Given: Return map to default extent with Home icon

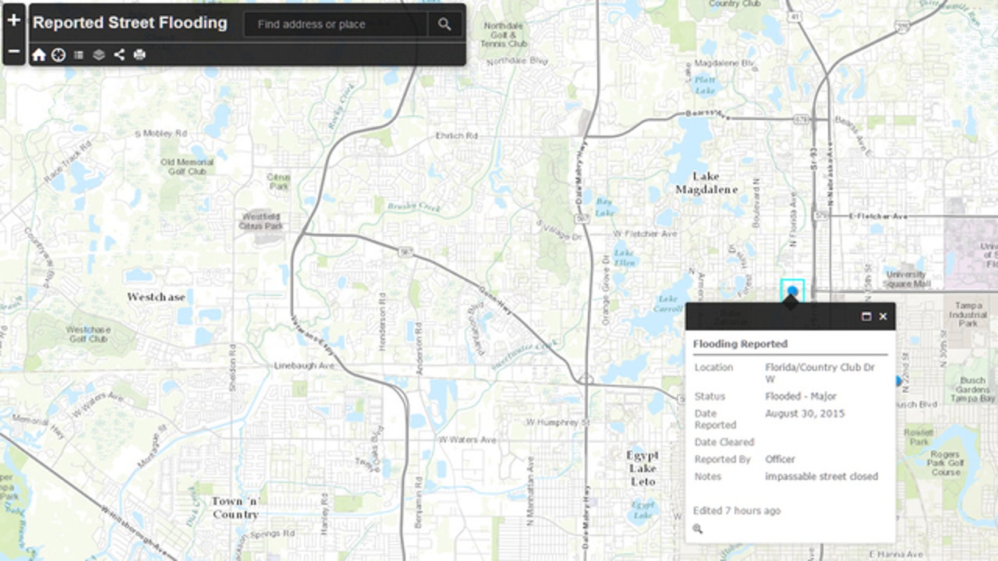Looking at the screenshot, I should 38,55.
